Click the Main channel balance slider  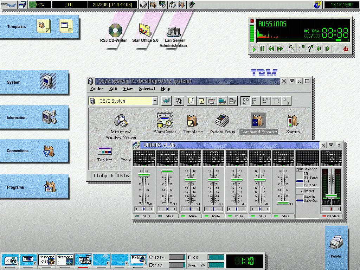coord(144,209)
